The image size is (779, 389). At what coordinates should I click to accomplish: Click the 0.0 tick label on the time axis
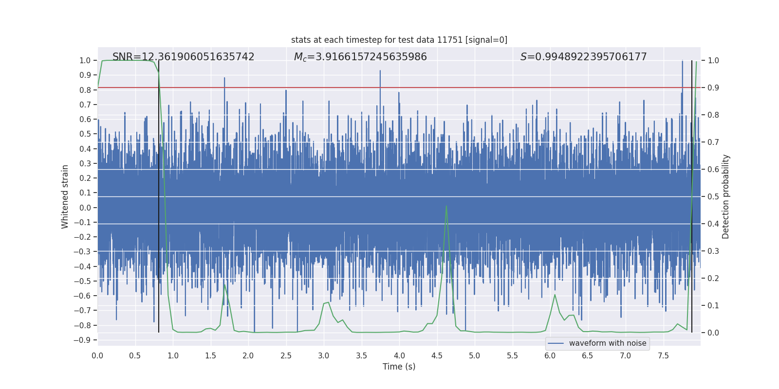[97, 356]
